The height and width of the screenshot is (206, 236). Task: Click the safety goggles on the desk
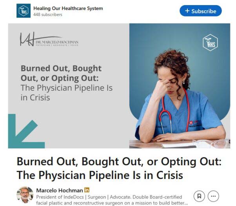coord(211,143)
